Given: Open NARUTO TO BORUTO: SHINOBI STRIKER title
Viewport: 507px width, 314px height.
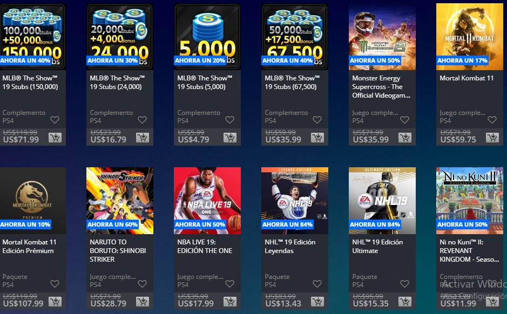Looking at the screenshot, I should tap(118, 251).
